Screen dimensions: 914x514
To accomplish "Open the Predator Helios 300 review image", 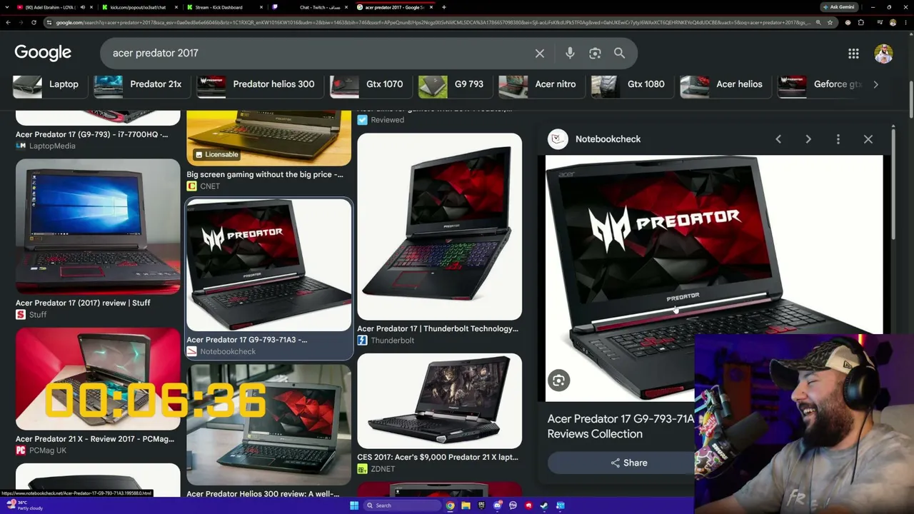I will click(x=268, y=425).
